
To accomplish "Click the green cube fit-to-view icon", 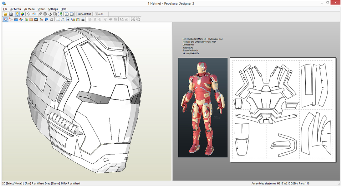I will click(x=60, y=14).
